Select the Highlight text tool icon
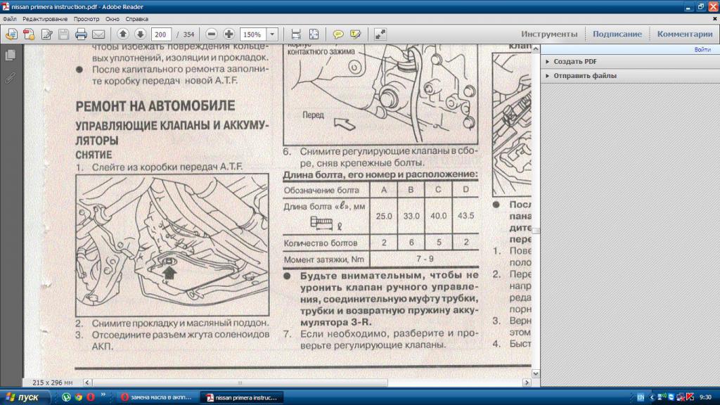 coord(355,34)
